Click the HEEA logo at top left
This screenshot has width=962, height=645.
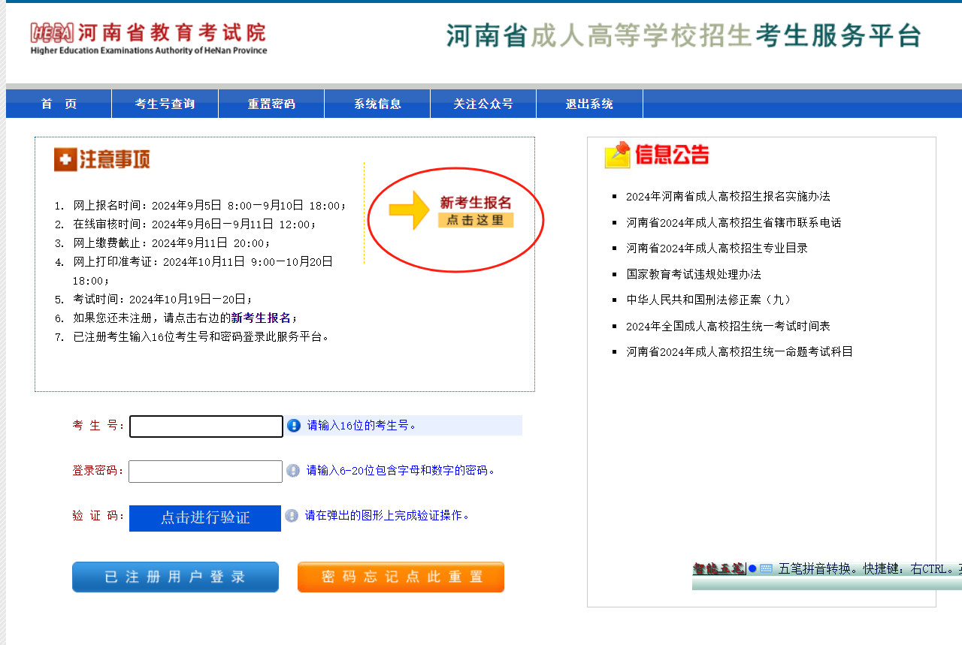(x=52, y=33)
